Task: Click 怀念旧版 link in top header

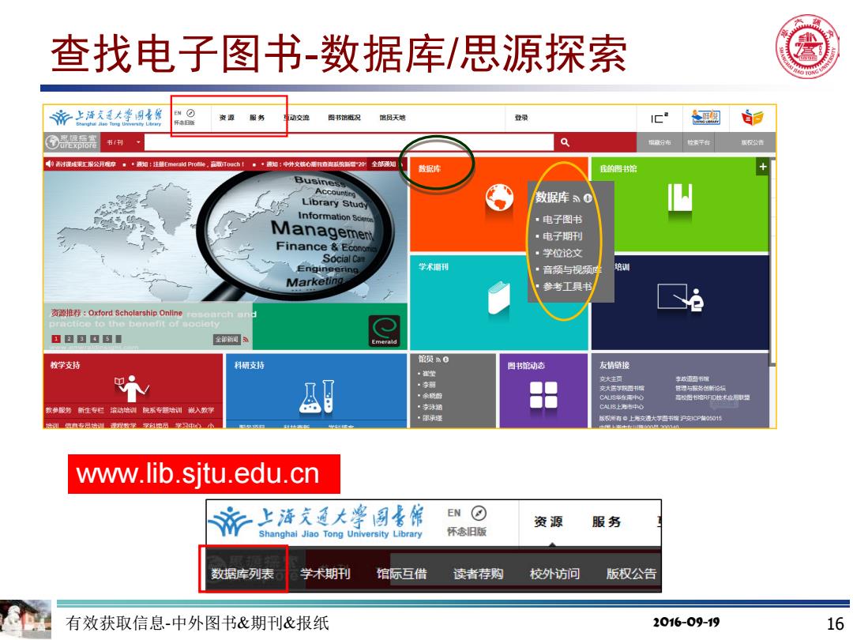Action: tap(184, 123)
